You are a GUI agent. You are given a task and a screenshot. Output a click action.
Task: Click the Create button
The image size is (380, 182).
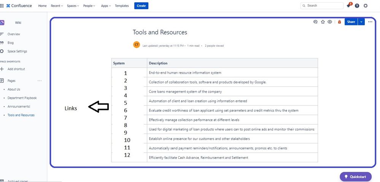(x=141, y=6)
